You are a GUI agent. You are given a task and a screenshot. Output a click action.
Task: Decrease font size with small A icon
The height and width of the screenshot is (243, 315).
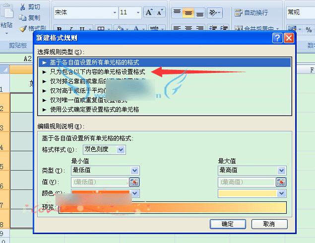point(160,12)
